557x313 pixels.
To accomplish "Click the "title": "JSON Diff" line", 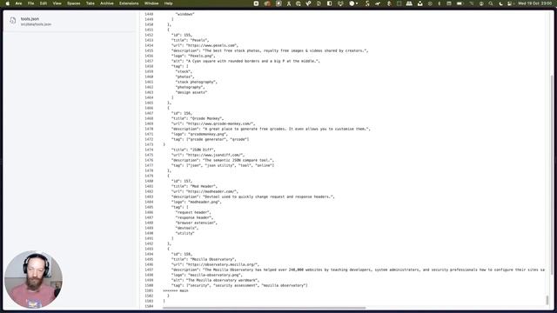I will (193, 150).
